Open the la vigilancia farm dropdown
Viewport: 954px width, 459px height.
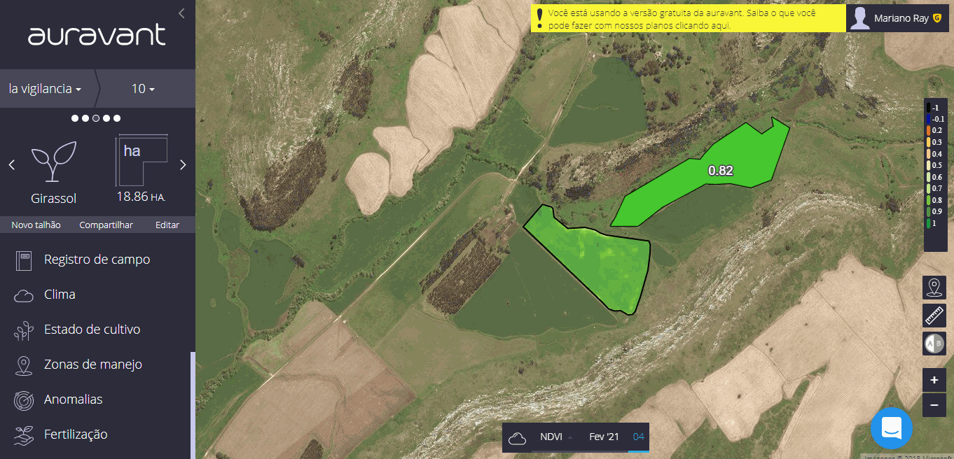pyautogui.click(x=46, y=89)
